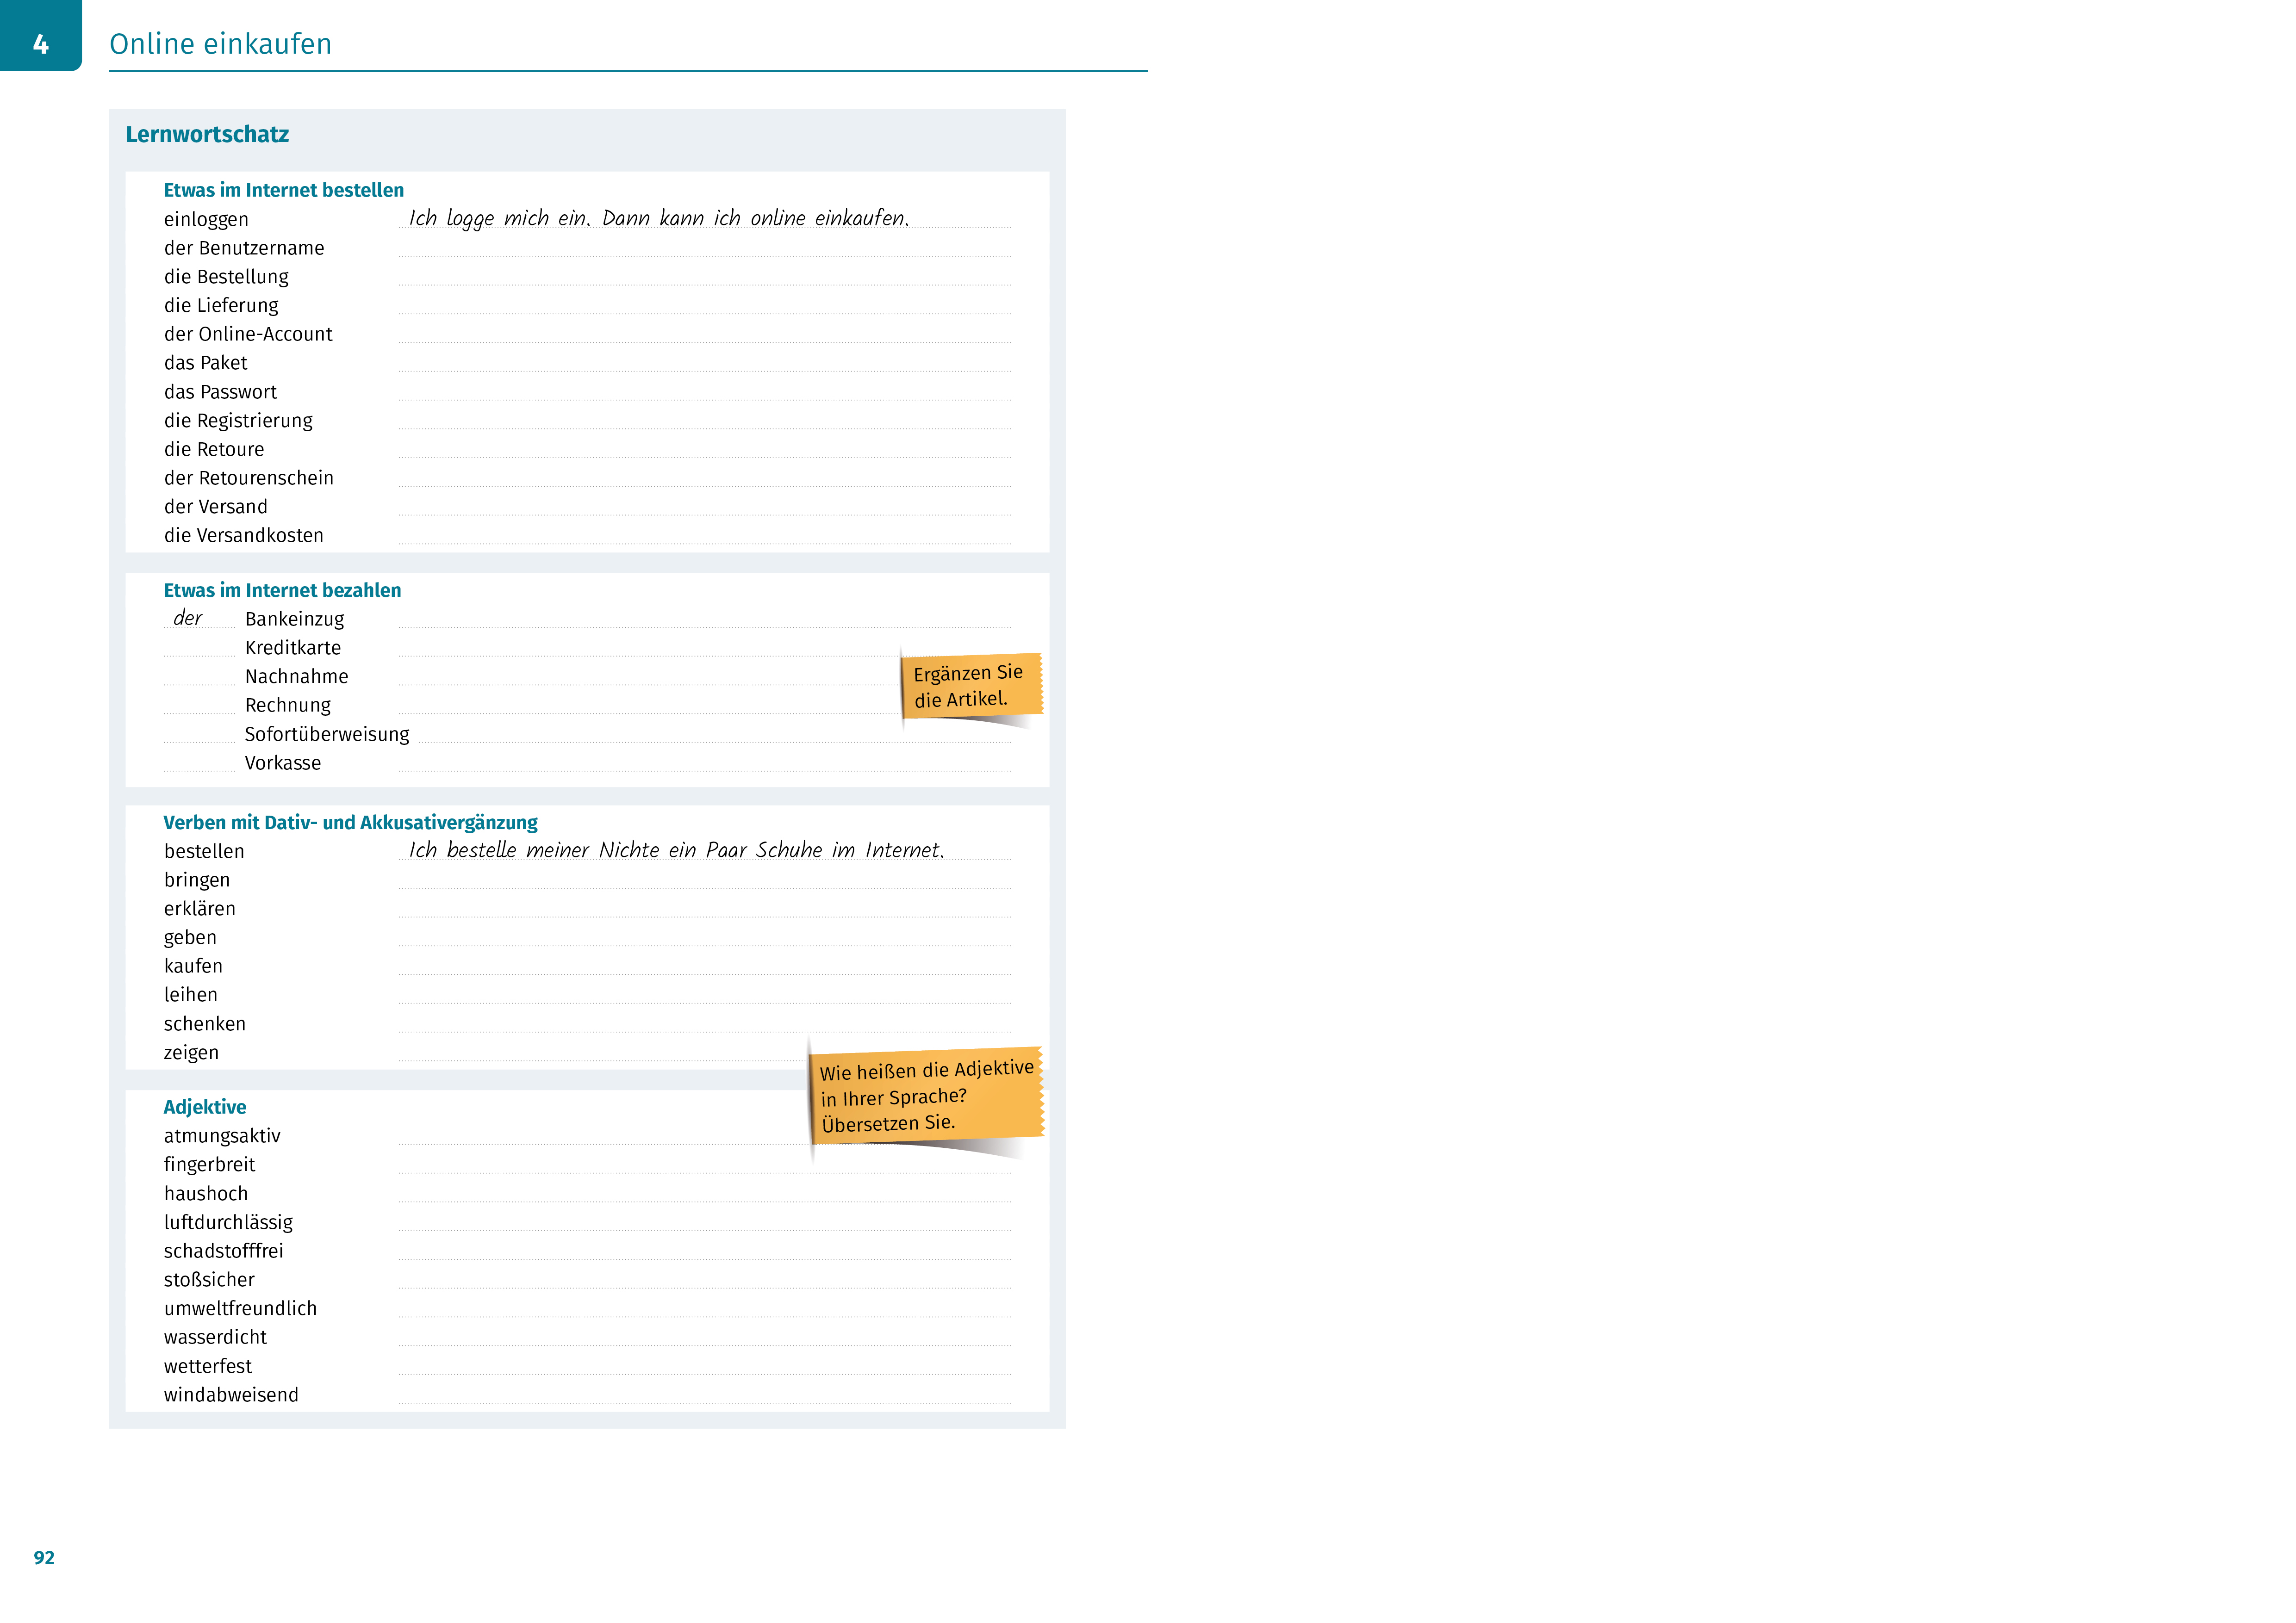The height and width of the screenshot is (1623, 2296).
Task: Click the verb 'bestellen'
Action: (204, 851)
